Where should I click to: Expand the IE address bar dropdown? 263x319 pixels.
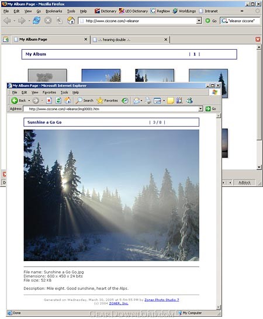200,109
